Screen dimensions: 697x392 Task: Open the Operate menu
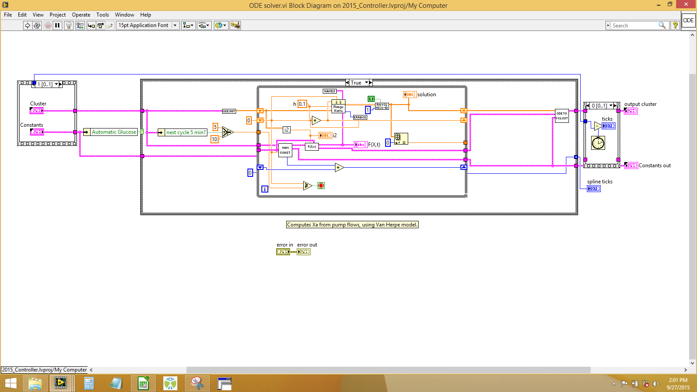pyautogui.click(x=81, y=15)
